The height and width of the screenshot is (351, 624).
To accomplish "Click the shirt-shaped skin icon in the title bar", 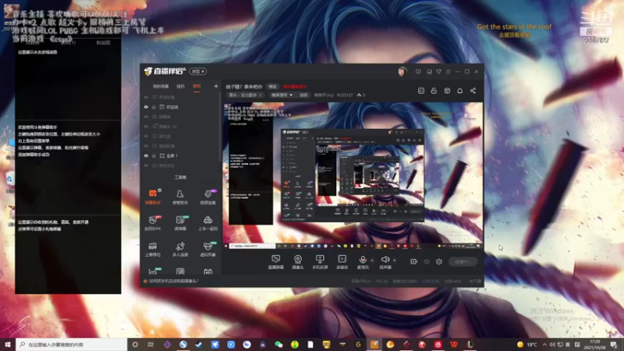I will (x=438, y=72).
